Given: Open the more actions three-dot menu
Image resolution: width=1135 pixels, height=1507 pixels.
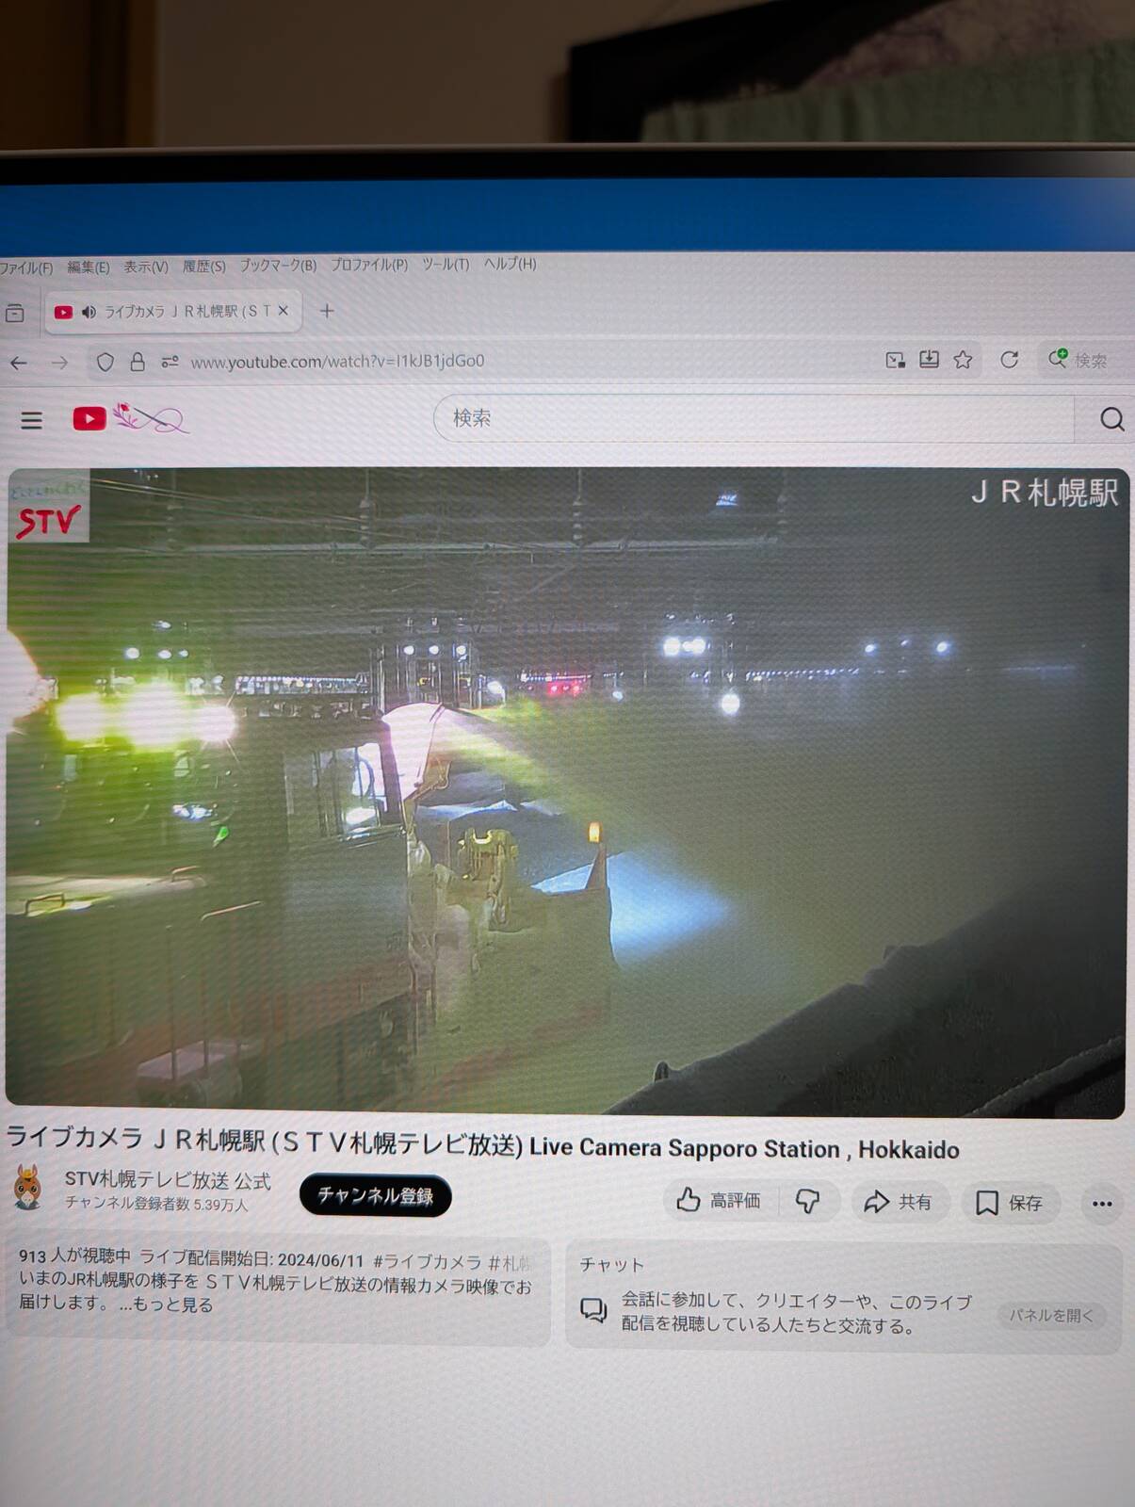Looking at the screenshot, I should [1102, 1204].
